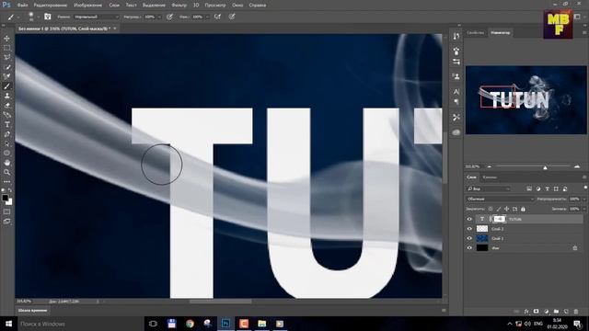Hide the transparent Слой 2 layer
This screenshot has width=589, height=331.
[x=469, y=229]
